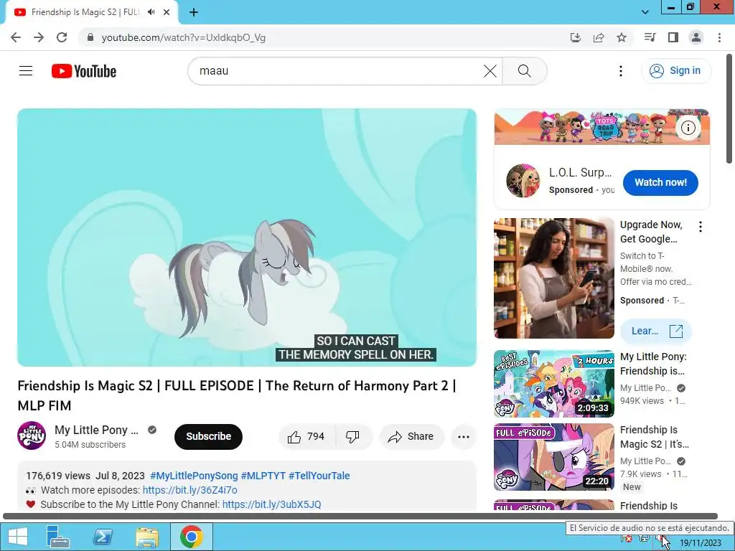Reload the page

point(62,37)
